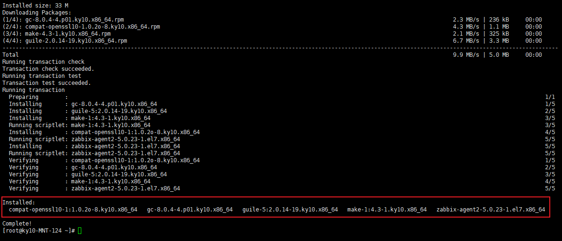Click the 00:00 time on the Total row
The image size is (562, 241).
(x=534, y=55)
